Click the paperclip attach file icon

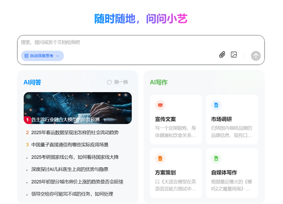222,55
